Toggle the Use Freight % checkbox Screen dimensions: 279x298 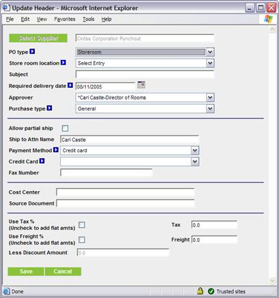coord(82,240)
